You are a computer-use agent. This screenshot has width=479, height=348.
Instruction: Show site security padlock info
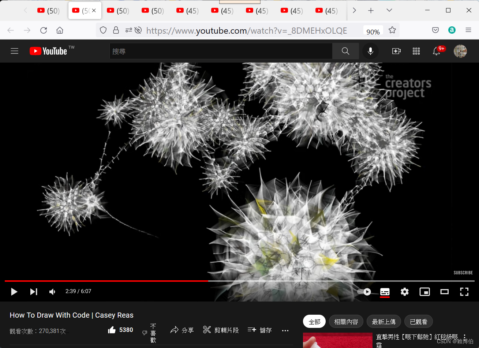[116, 30]
